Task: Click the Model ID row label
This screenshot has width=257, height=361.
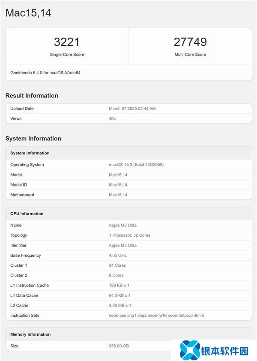Action: (20, 185)
